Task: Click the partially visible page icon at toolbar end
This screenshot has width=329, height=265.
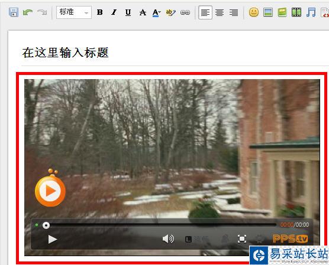Action: [325, 12]
